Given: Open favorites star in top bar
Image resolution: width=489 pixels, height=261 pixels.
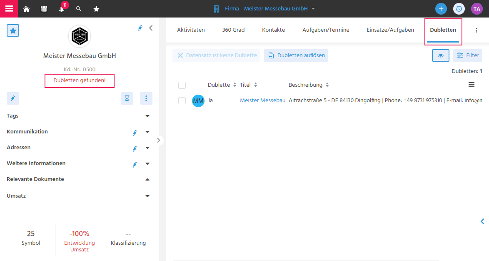Looking at the screenshot, I should pos(96,9).
